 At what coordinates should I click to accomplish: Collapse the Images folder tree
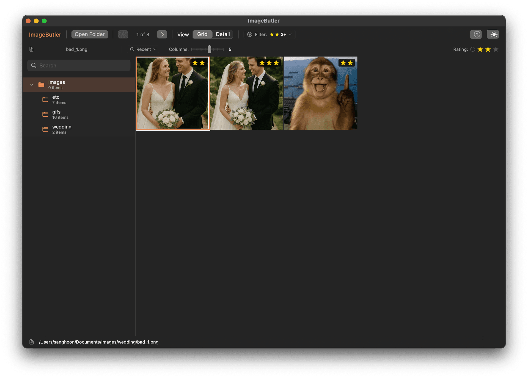(x=32, y=85)
